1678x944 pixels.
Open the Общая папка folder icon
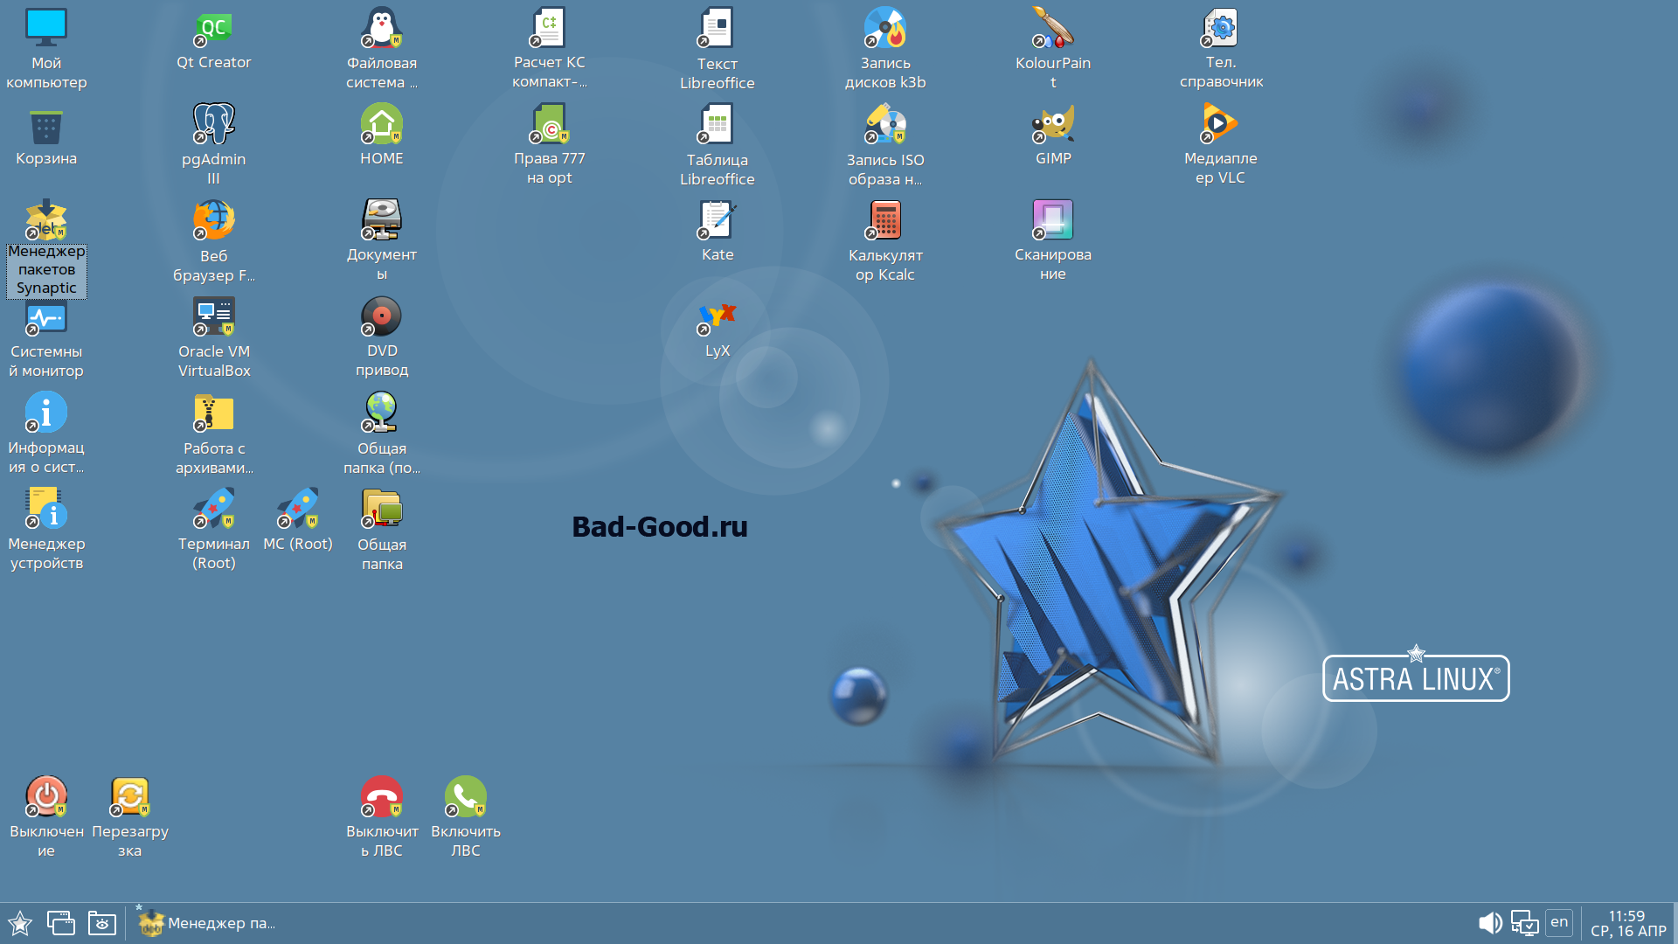coord(382,509)
